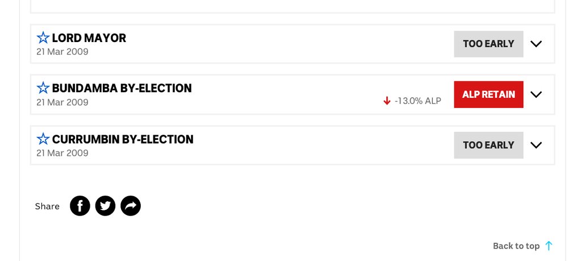Select the Lord Mayor heading

(x=89, y=38)
